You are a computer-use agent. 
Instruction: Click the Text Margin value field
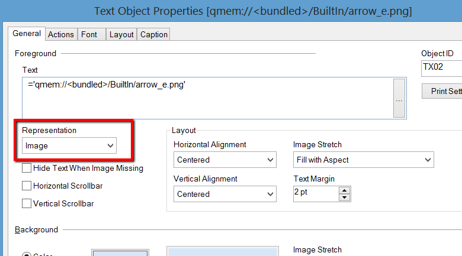pyautogui.click(x=315, y=194)
